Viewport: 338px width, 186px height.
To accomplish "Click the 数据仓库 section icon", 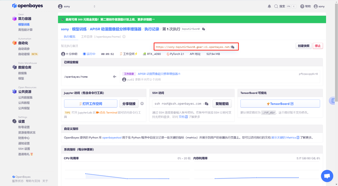I will pyautogui.click(x=14, y=67).
